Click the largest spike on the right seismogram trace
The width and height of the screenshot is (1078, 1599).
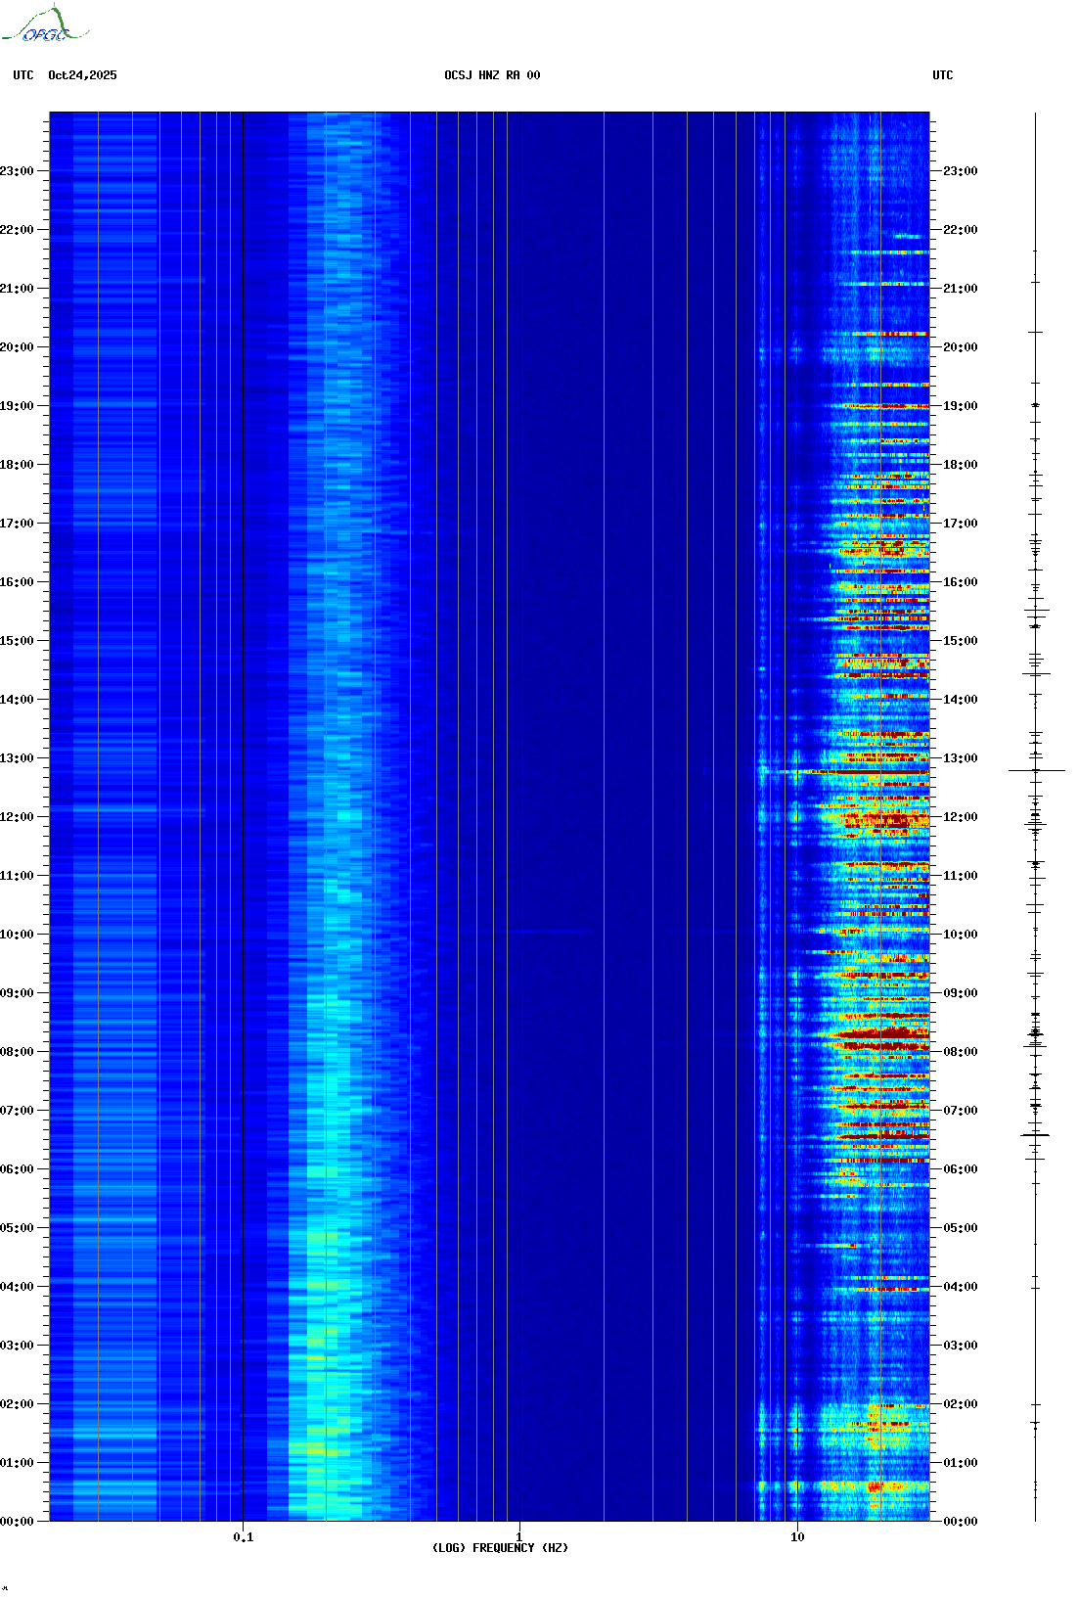click(x=1036, y=771)
